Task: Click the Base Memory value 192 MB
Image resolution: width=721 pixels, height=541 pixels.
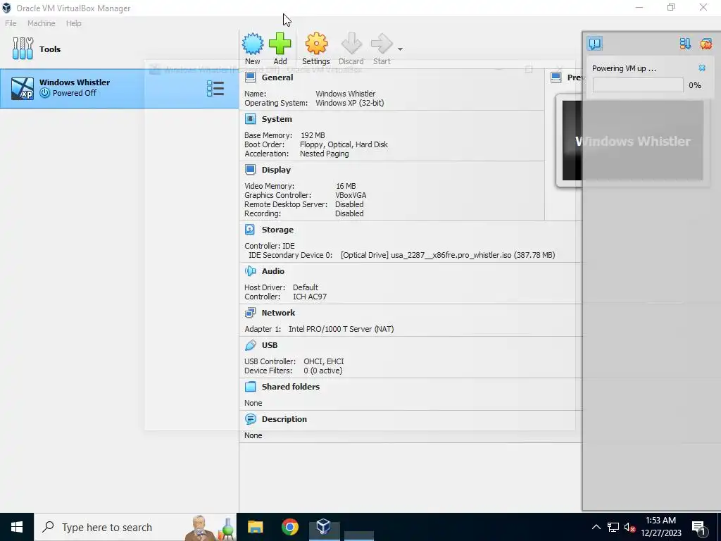Action: click(x=313, y=135)
